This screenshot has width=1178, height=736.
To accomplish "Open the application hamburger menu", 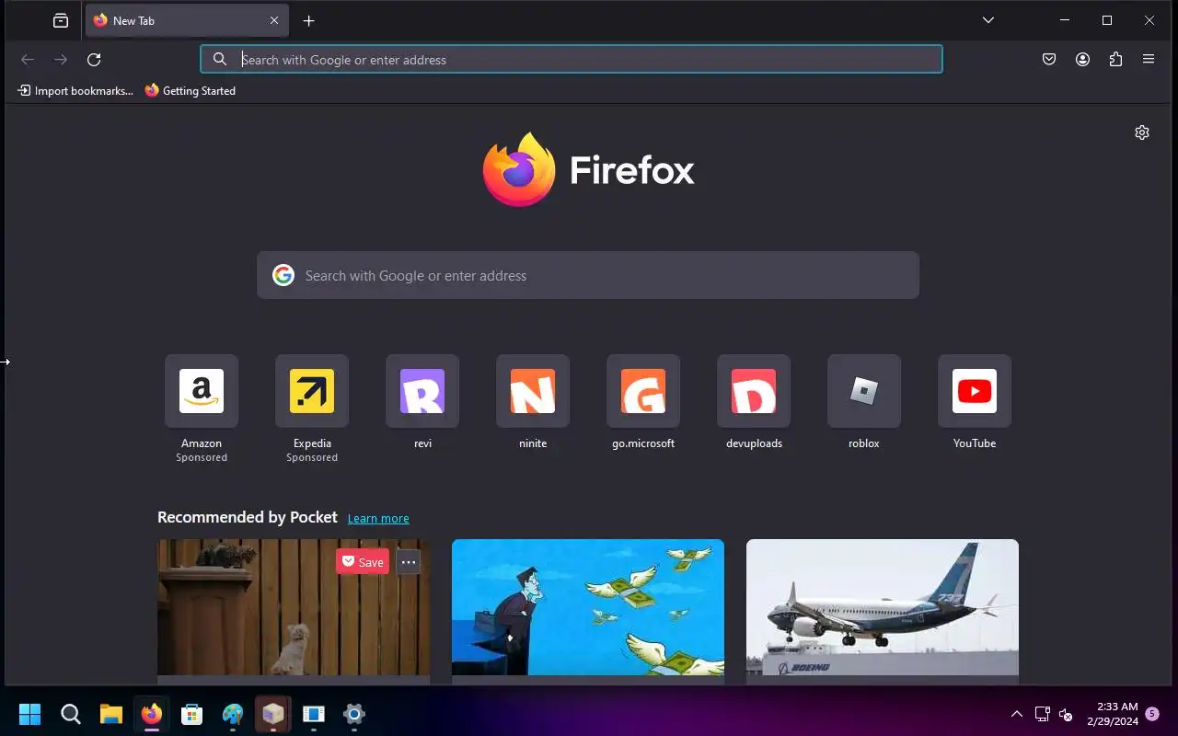I will [1149, 60].
